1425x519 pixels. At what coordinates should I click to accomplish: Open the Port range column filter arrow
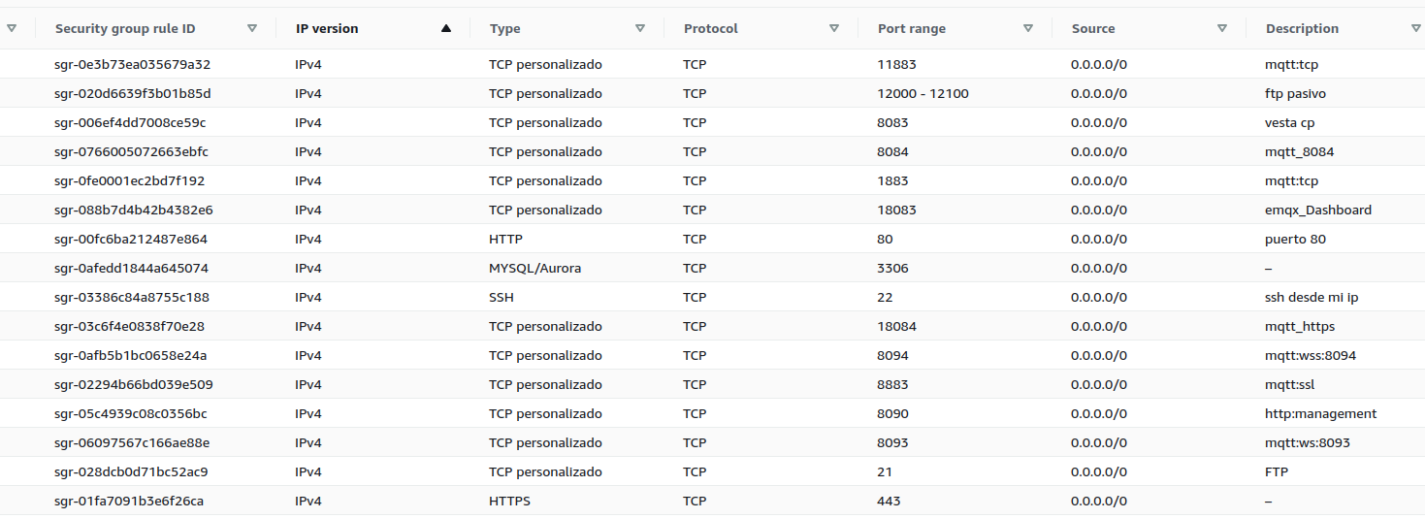(1028, 28)
